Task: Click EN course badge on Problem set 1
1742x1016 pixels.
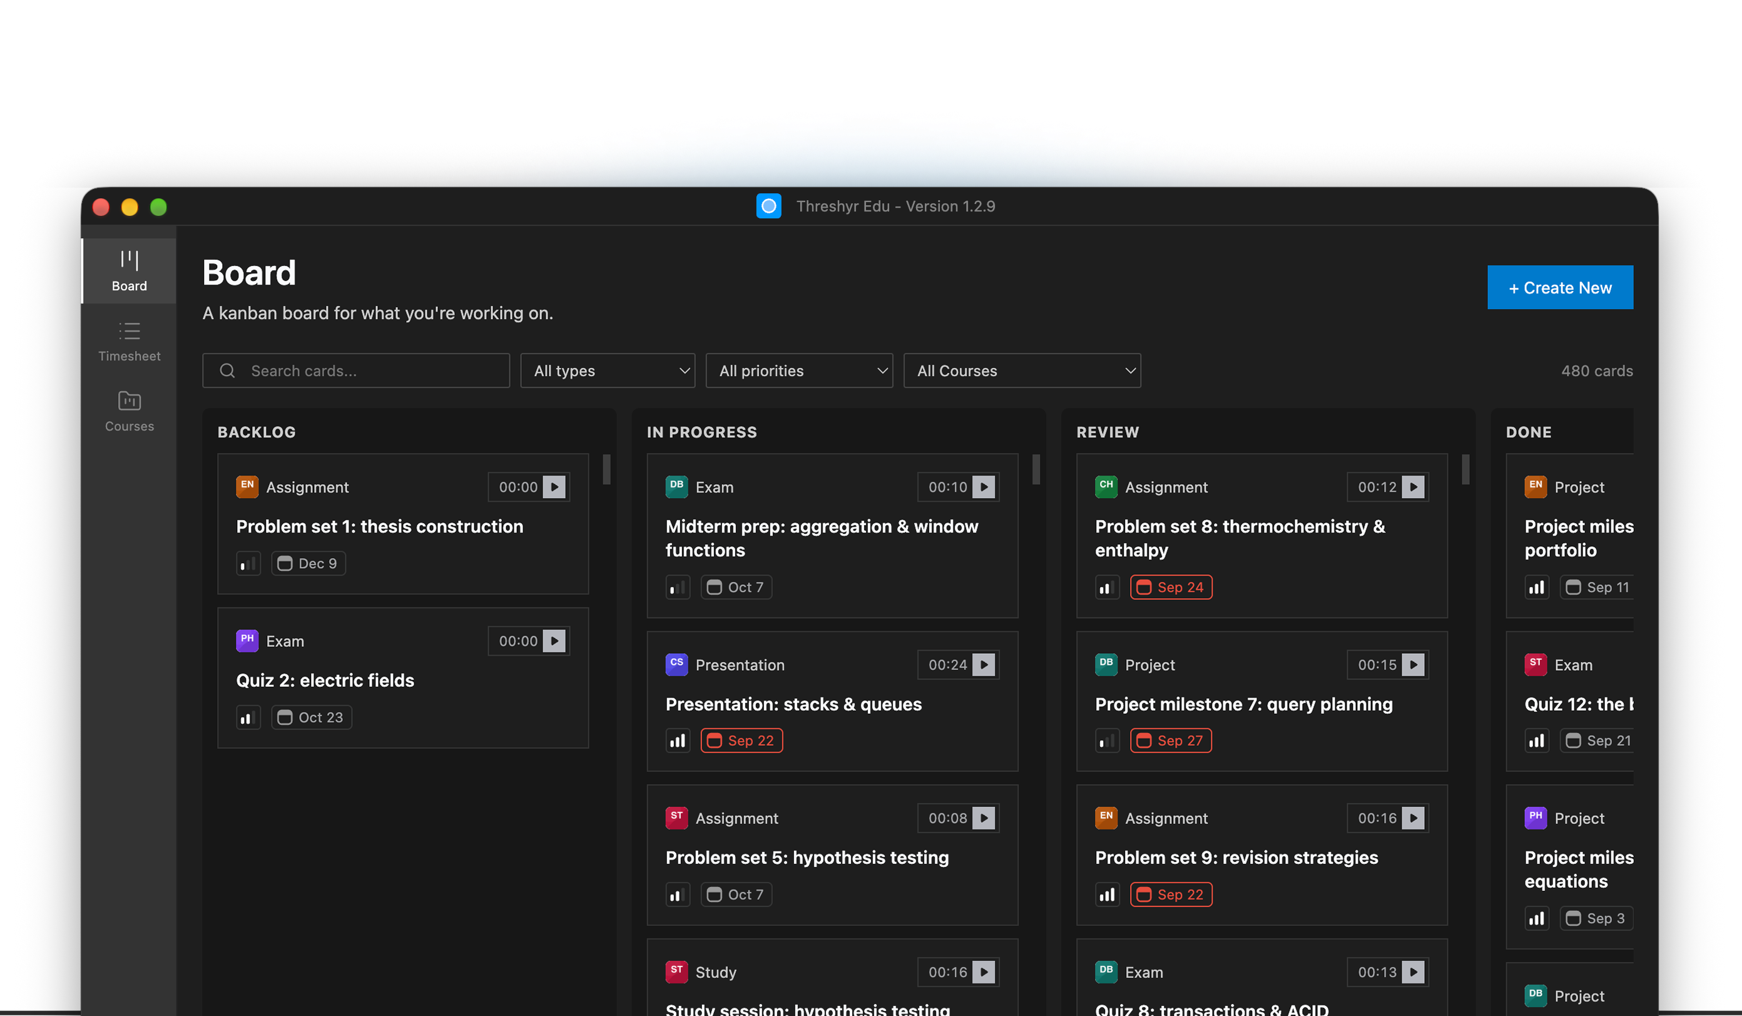Action: 248,487
